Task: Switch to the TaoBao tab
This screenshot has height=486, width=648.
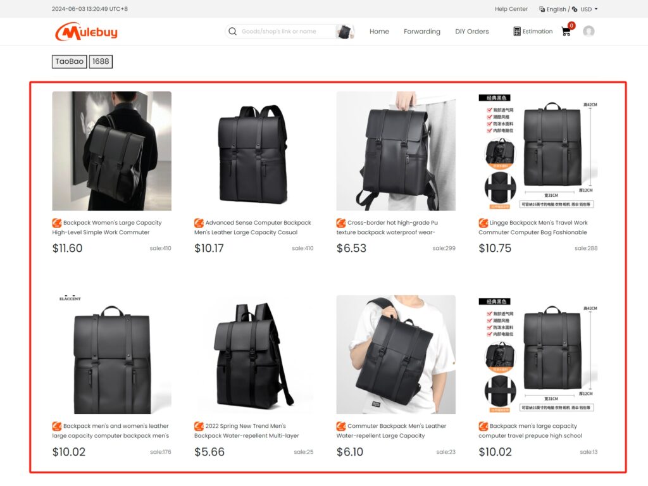Action: (70, 61)
